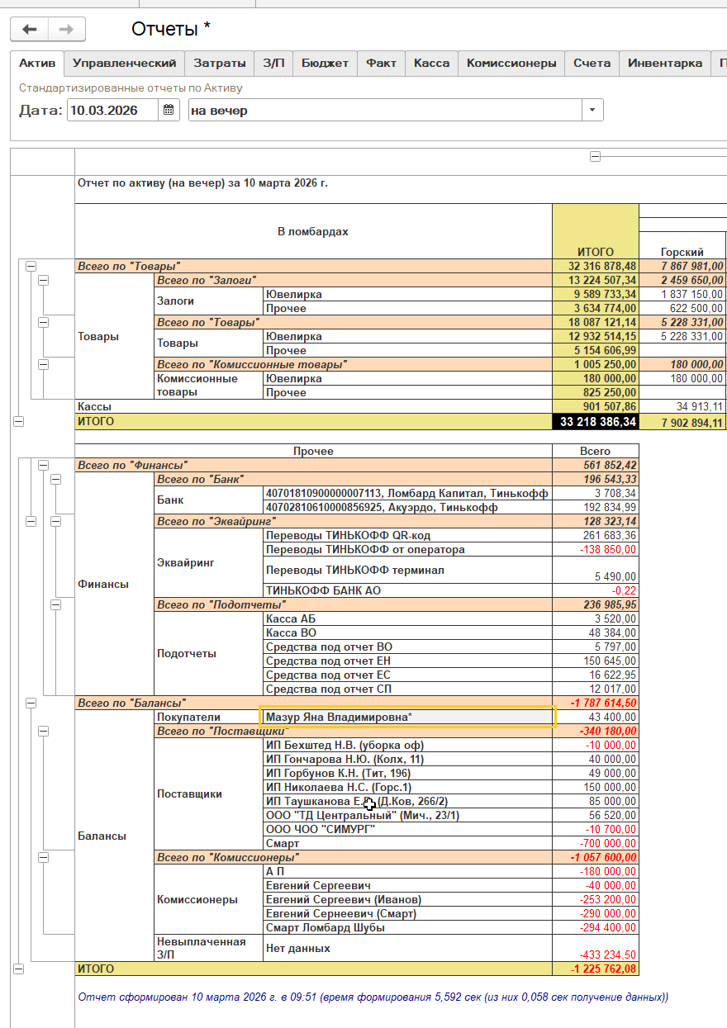The image size is (727, 1028).
Task: Click the 'ТИНЬКОФФ БАНК АО' cell
Action: (x=407, y=590)
